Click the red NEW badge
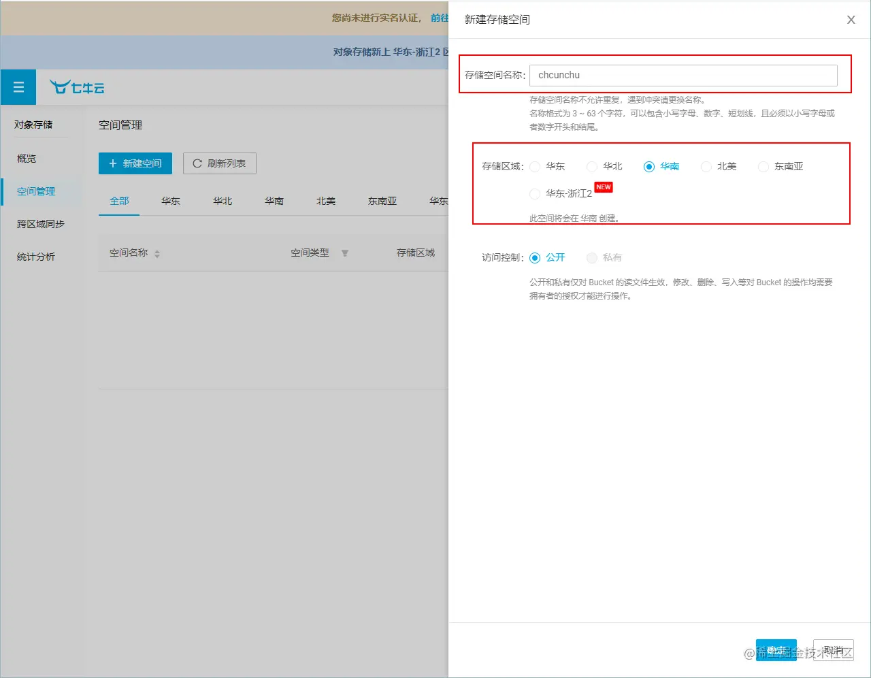 coord(604,187)
